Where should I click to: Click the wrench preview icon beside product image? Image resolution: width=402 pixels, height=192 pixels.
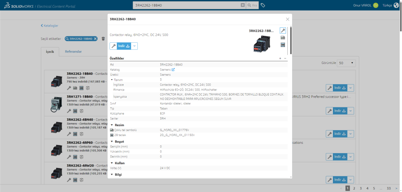coord(283,31)
